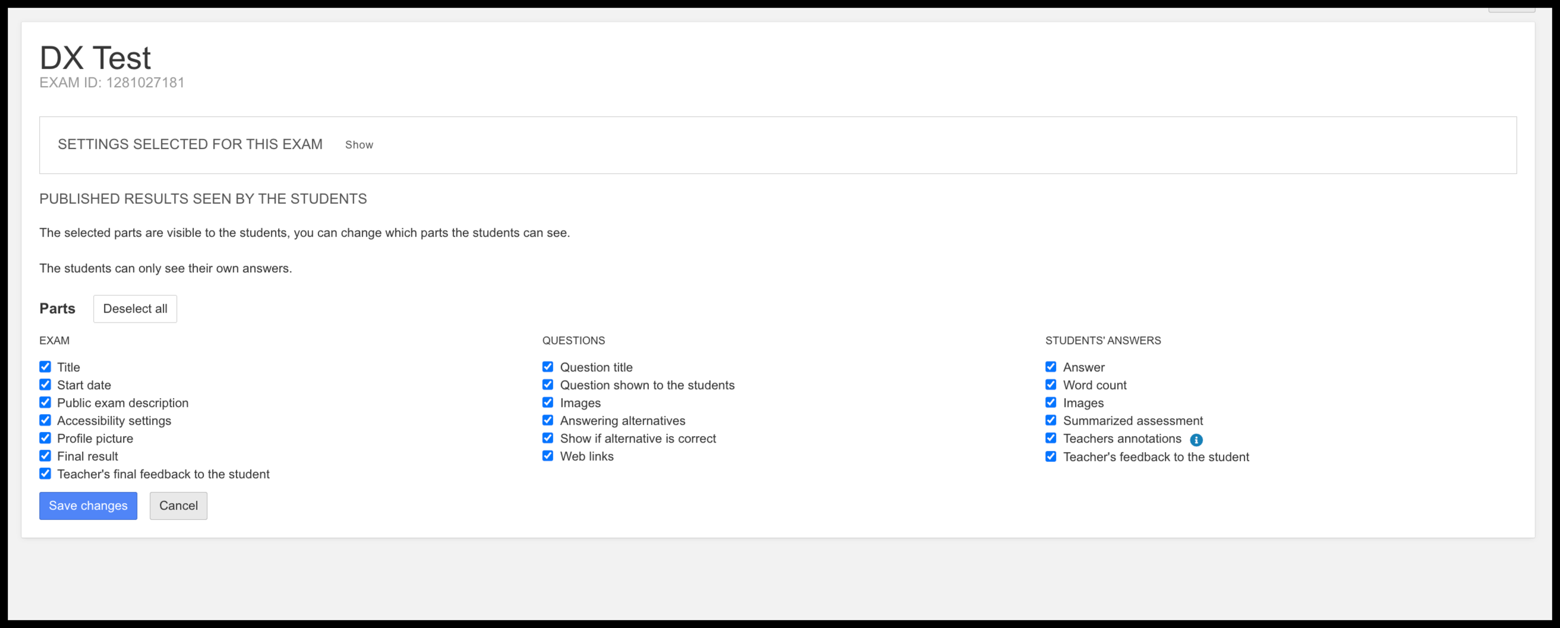Viewport: 1560px width, 628px height.
Task: Toggle the Teachers annotations checkbox
Action: tap(1051, 438)
